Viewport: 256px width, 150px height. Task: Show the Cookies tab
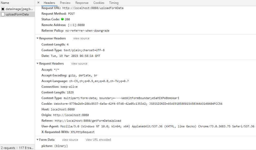pyautogui.click(x=99, y=3)
